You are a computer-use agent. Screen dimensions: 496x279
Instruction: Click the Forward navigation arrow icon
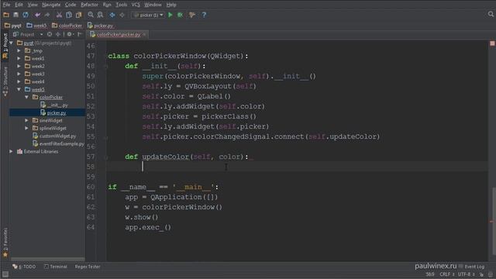[x=122, y=15]
